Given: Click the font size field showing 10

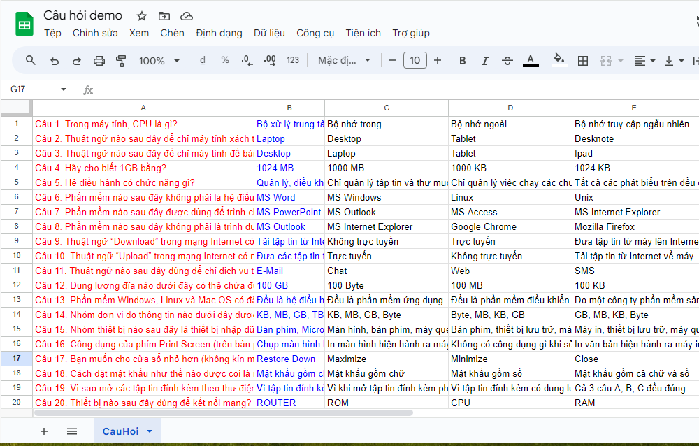Looking at the screenshot, I should tap(415, 60).
